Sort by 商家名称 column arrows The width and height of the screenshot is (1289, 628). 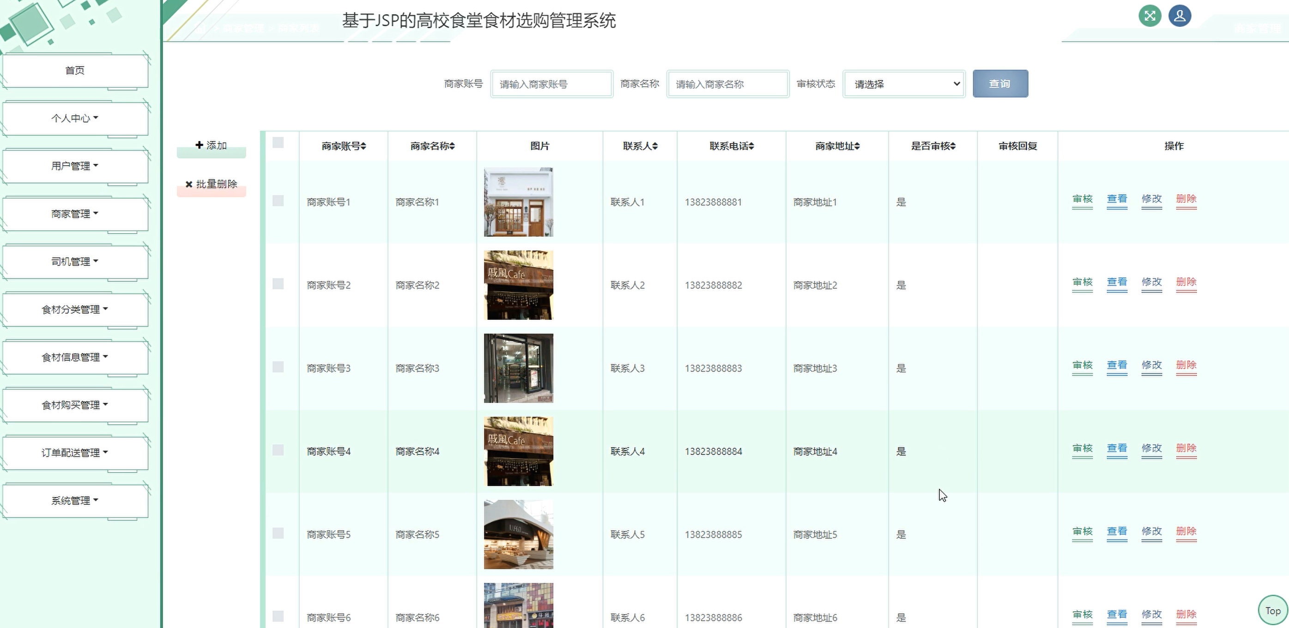coord(452,146)
